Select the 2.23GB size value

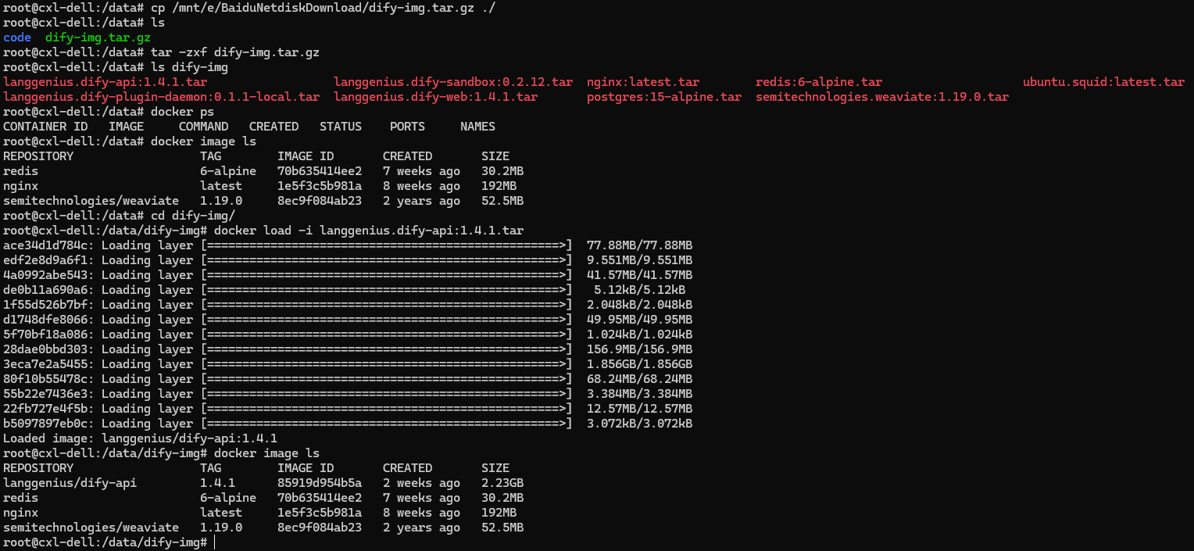tap(502, 483)
